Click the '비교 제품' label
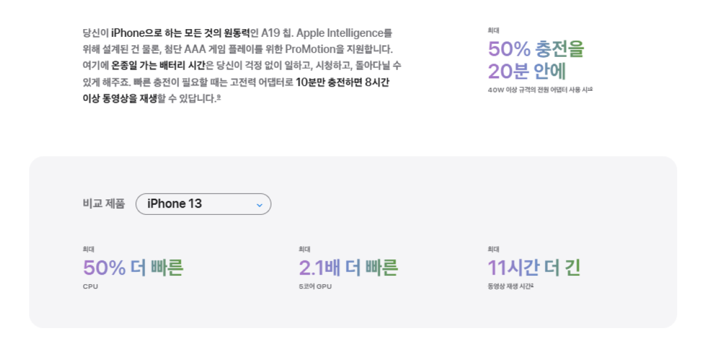The image size is (702, 356). click(x=104, y=204)
